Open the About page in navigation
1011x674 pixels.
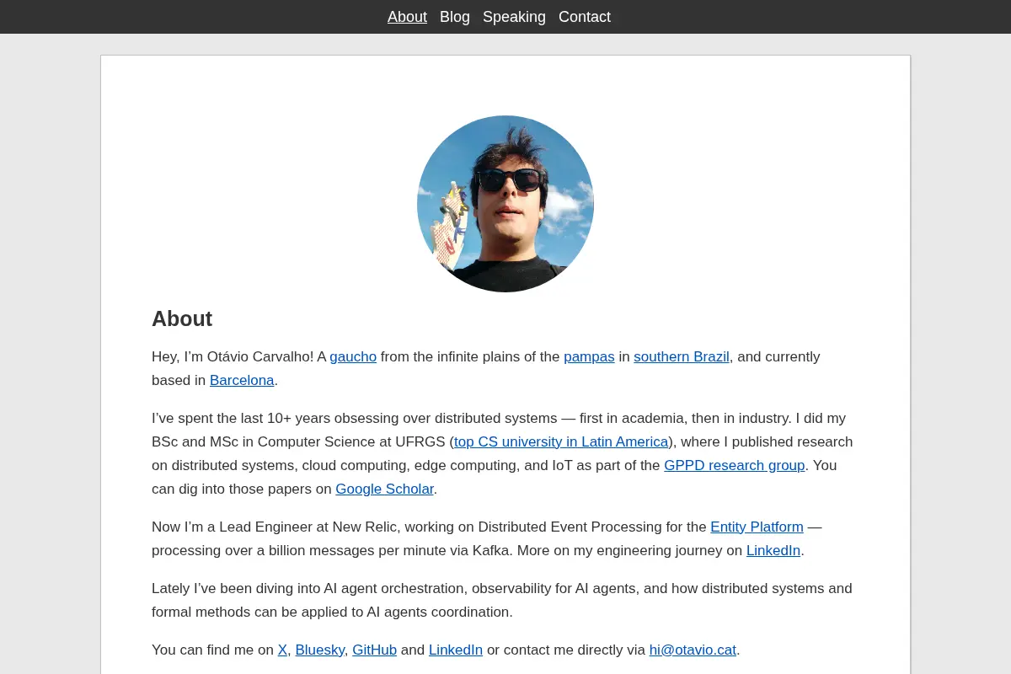tap(407, 17)
